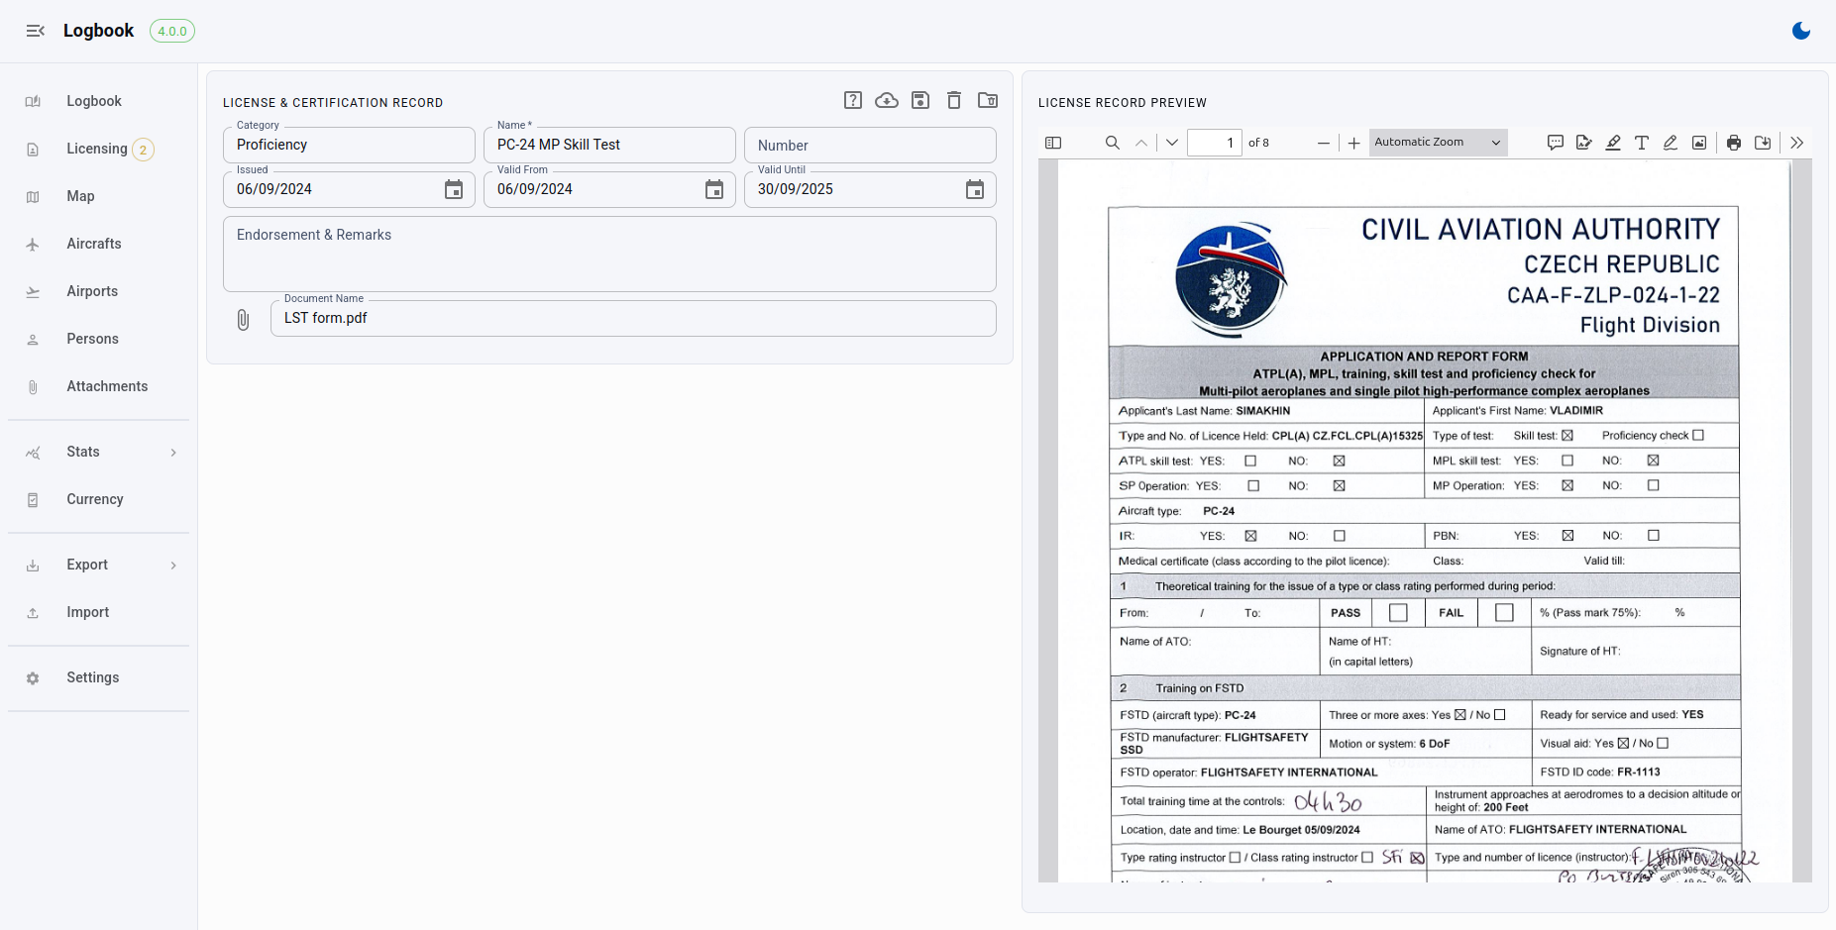Open the Automatic Zoom dropdown
This screenshot has width=1836, height=930.
[x=1439, y=143]
